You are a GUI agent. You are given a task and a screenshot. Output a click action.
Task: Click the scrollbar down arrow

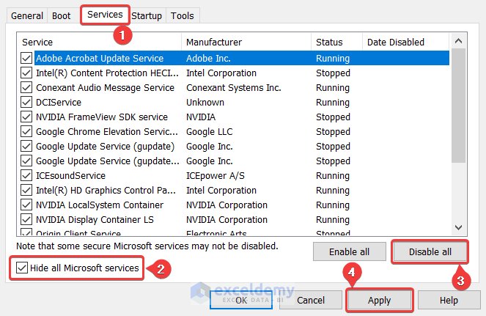tap(459, 227)
